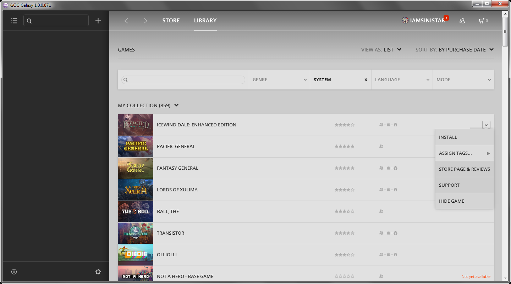Select ICEWIND DALE: ENHANCED EDITION title
This screenshot has height=284, width=511.
tap(197, 125)
